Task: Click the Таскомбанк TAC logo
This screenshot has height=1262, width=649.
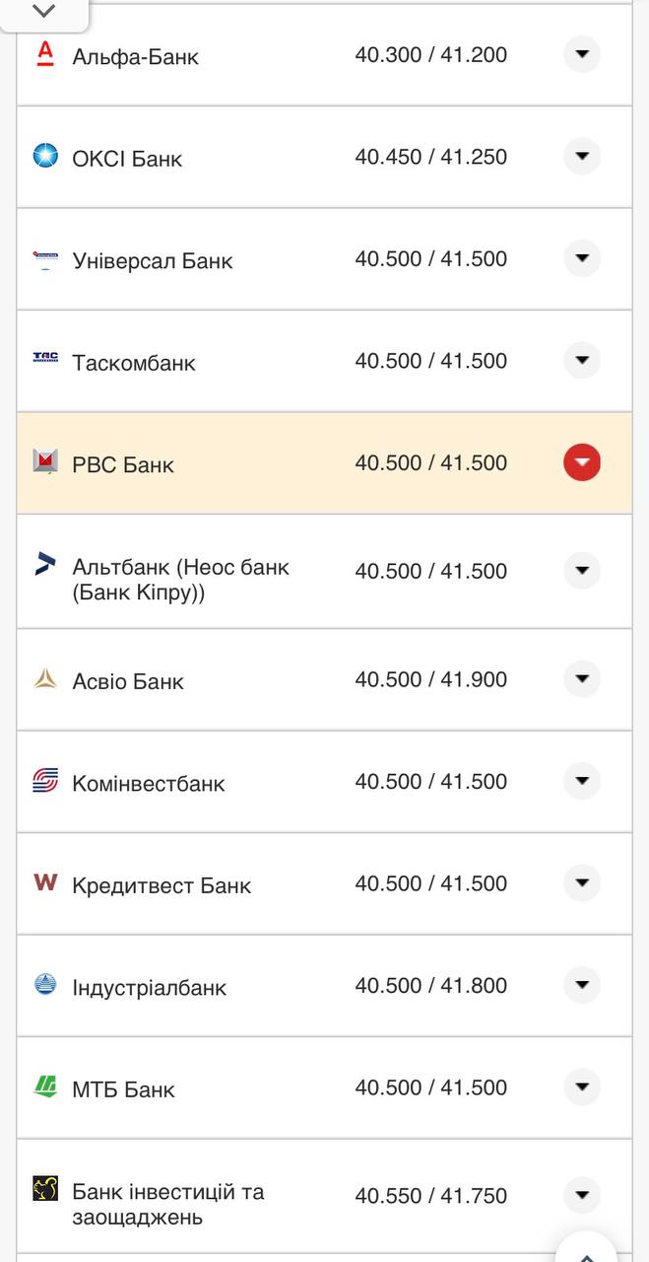Action: pos(43,359)
